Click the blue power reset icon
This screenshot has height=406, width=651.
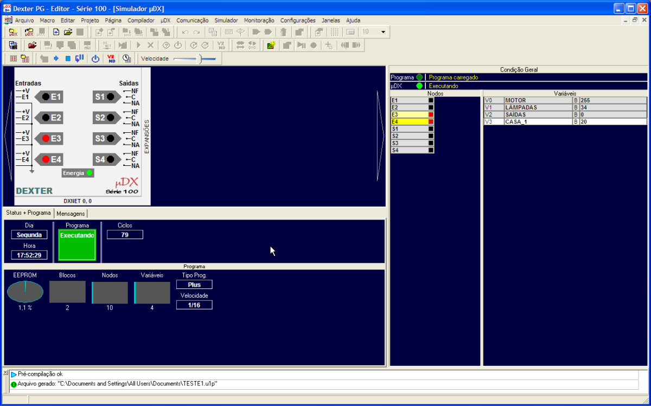pos(95,59)
